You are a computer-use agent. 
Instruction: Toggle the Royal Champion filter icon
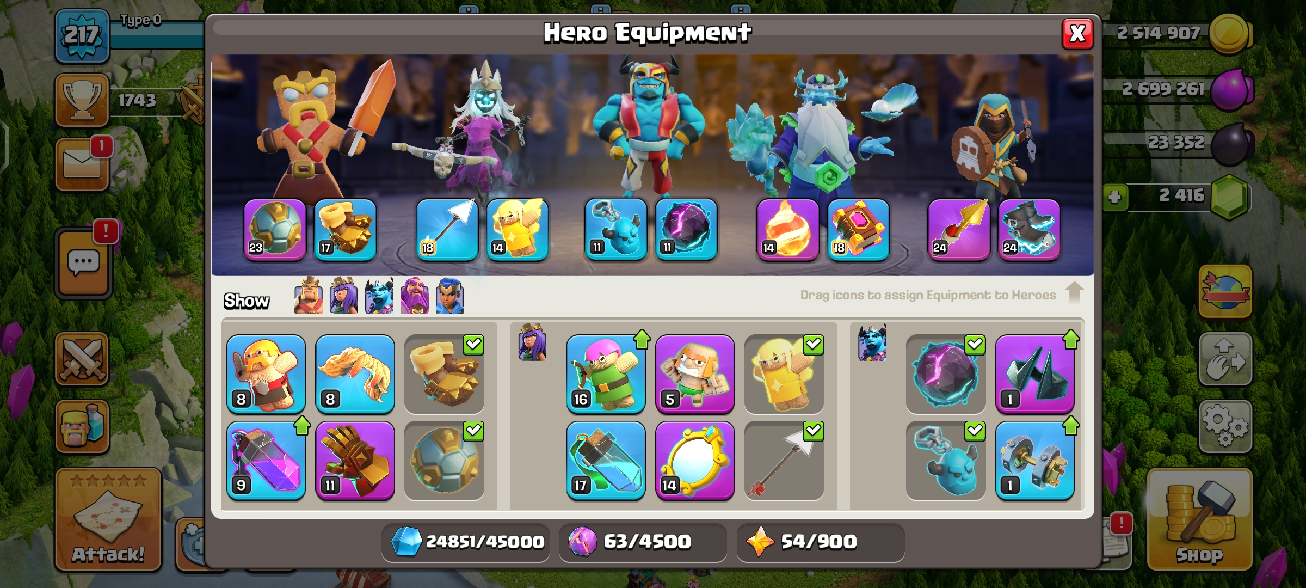[x=449, y=296]
